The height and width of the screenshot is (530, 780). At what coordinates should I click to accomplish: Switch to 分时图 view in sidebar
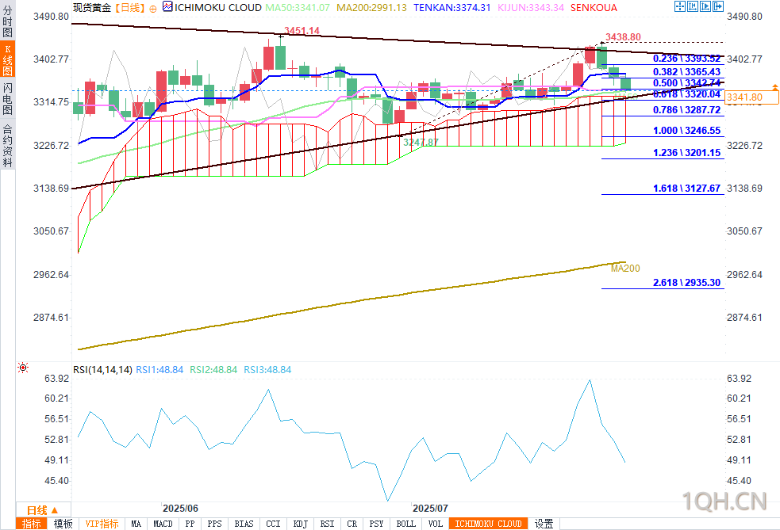tap(7, 21)
